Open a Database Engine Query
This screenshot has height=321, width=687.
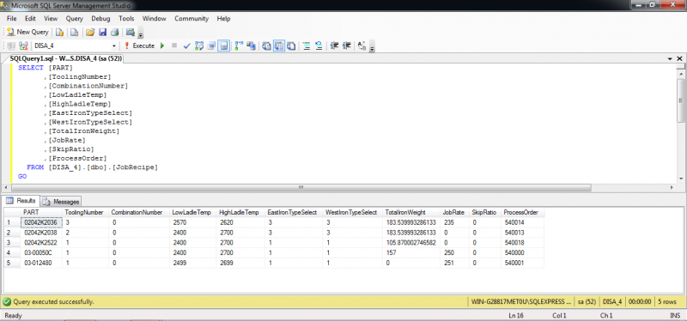pyautogui.click(x=59, y=32)
